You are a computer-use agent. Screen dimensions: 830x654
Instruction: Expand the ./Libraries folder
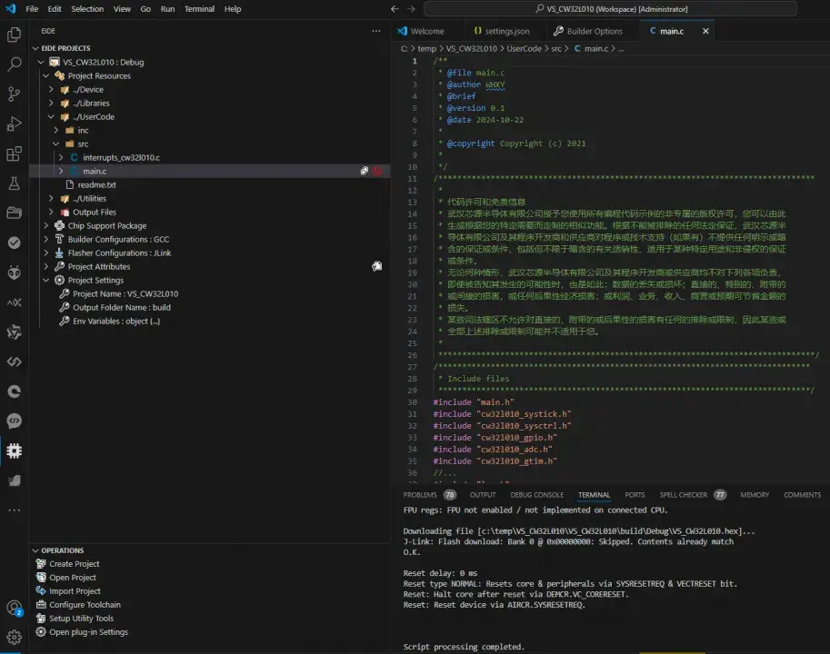click(x=51, y=104)
